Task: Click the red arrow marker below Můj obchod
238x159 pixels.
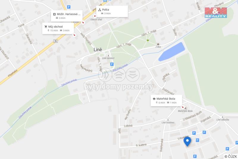Action: point(74,35)
